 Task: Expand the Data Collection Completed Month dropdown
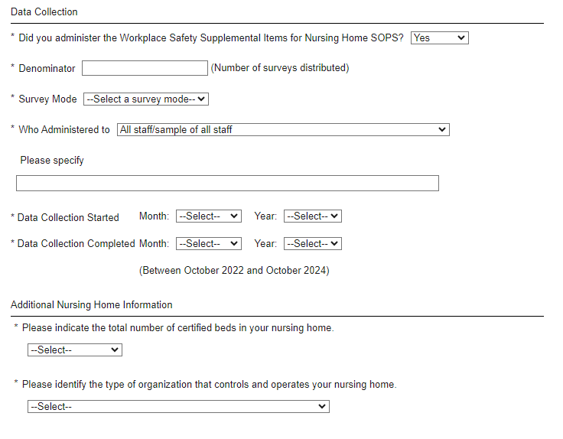point(208,243)
